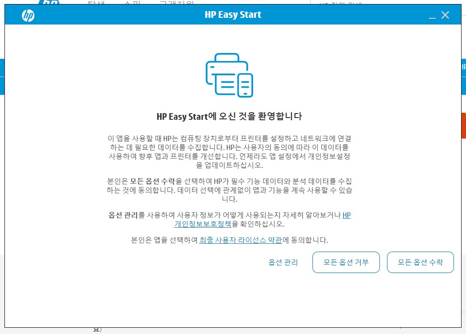The height and width of the screenshot is (334, 466).
Task: Select the 쇼핑 menu on the background site
Action: coord(131,3)
